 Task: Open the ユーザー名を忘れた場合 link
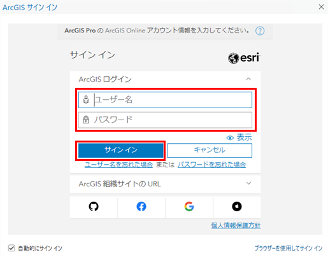coord(118,165)
